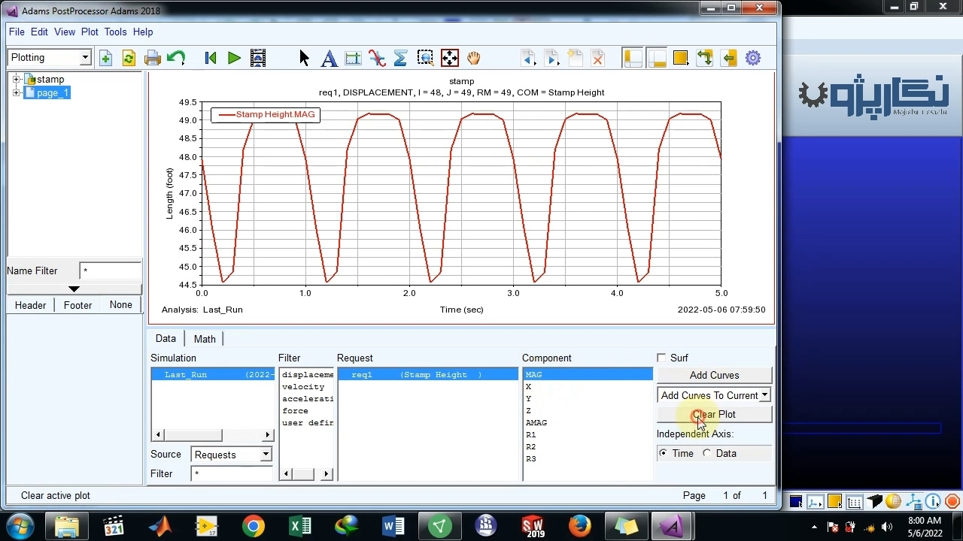The width and height of the screenshot is (963, 541).
Task: Select the text annotation A tool
Action: click(329, 58)
